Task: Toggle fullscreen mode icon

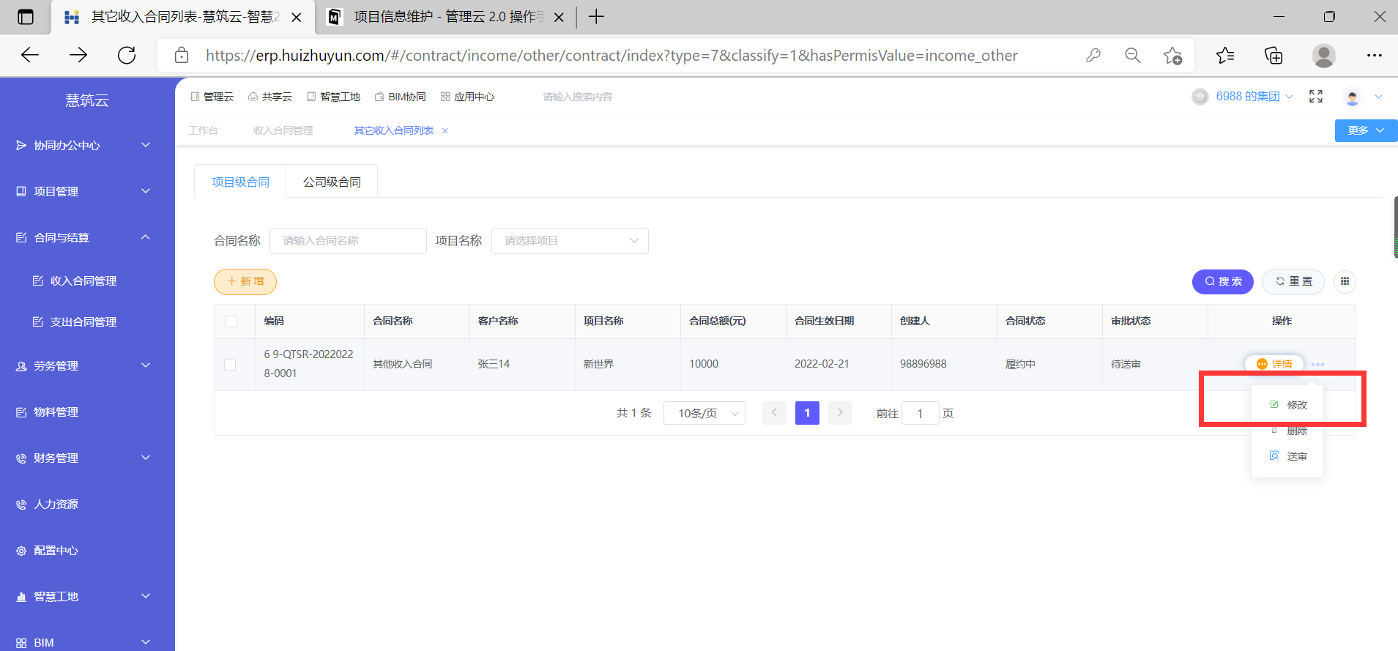Action: point(1316,97)
